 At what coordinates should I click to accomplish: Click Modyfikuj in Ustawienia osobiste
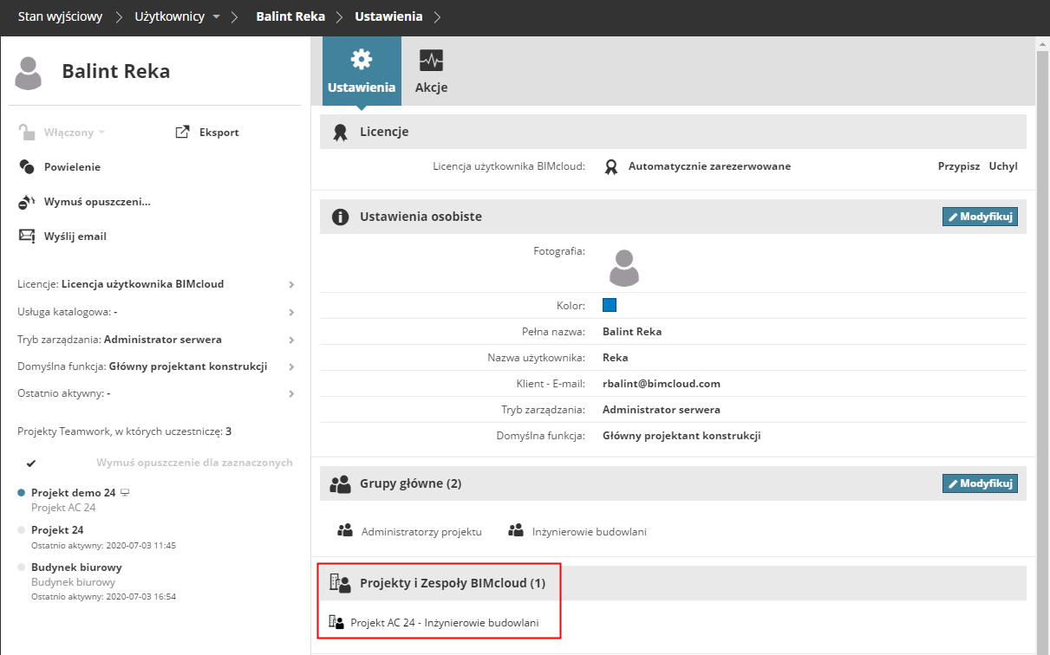(979, 217)
